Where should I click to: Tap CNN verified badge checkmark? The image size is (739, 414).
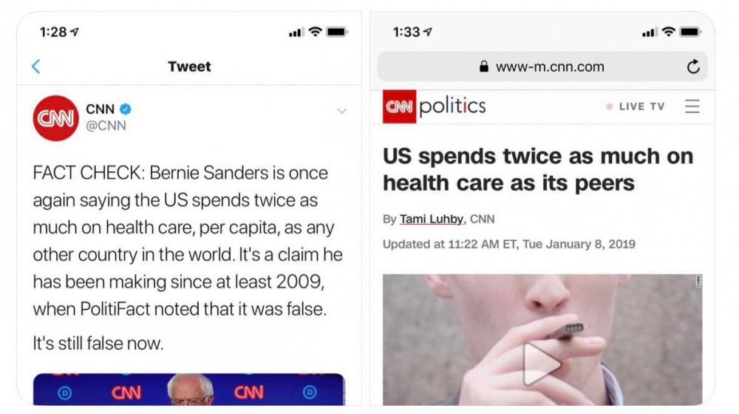pyautogui.click(x=126, y=109)
